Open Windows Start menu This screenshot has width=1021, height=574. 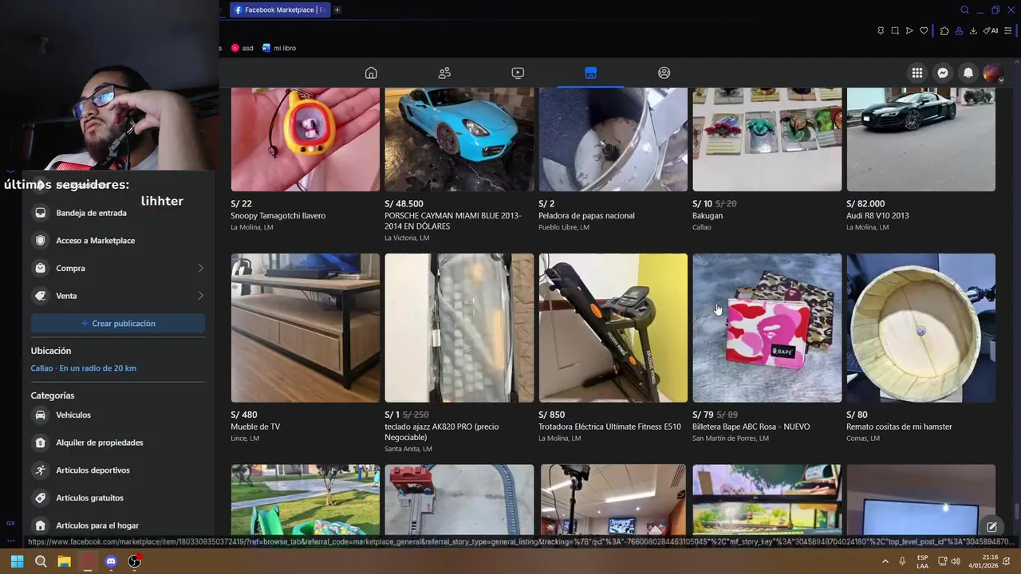[x=17, y=561]
